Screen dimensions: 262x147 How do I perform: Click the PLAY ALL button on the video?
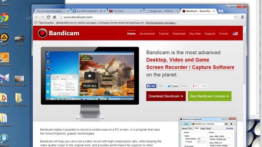click(90, 86)
